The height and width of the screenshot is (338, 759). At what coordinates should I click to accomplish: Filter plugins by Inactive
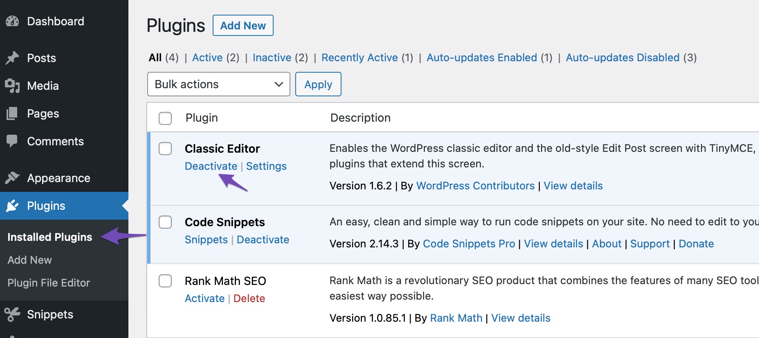pyautogui.click(x=272, y=58)
